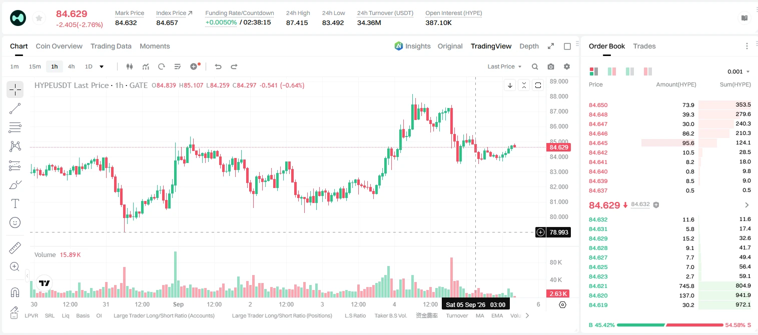Expand the timeframe interval dropdown arrow
This screenshot has width=758, height=335.
pyautogui.click(x=102, y=66)
